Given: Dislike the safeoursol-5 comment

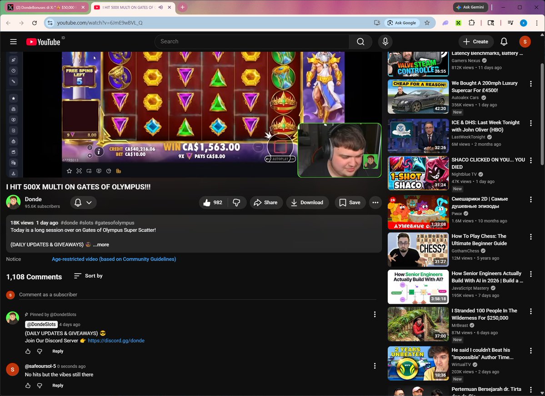Looking at the screenshot, I should click(x=40, y=386).
